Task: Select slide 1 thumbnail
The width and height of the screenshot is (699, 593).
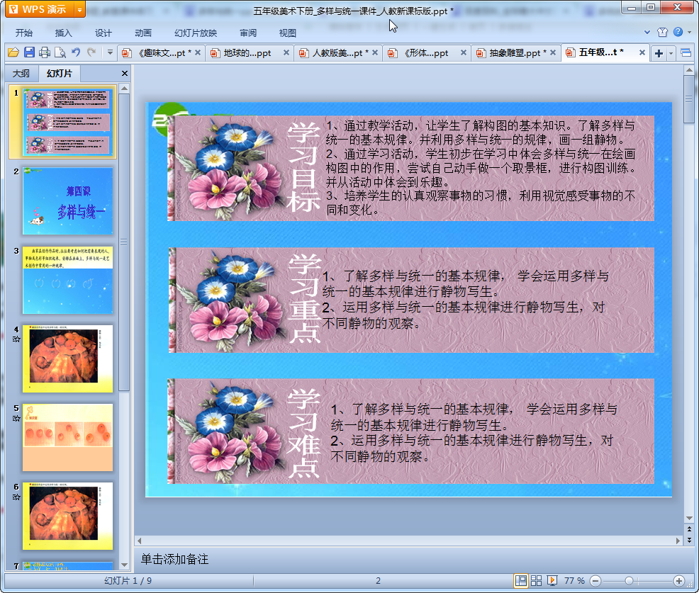Action: pos(67,122)
